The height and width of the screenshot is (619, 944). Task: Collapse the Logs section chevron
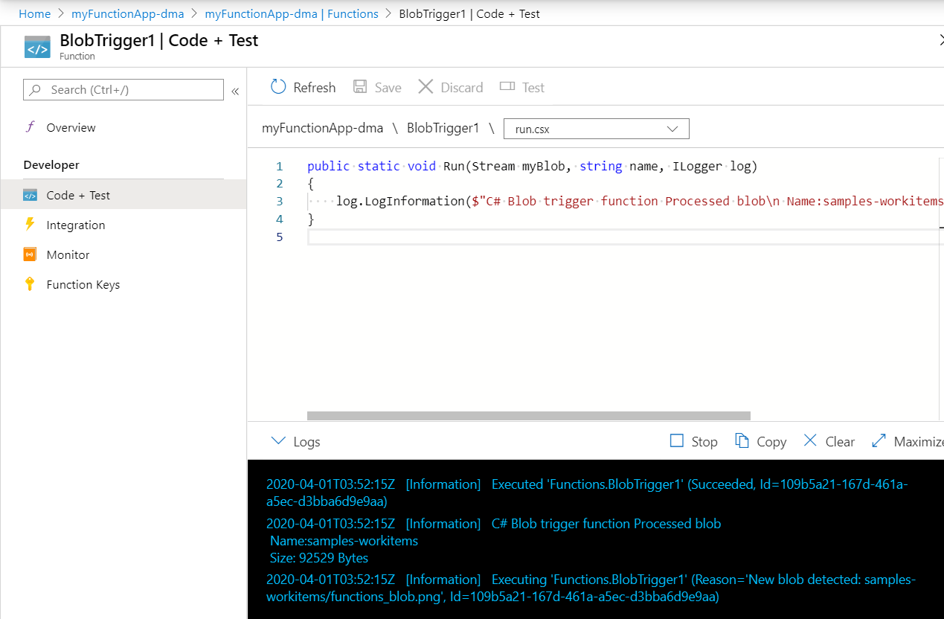pyautogui.click(x=278, y=441)
